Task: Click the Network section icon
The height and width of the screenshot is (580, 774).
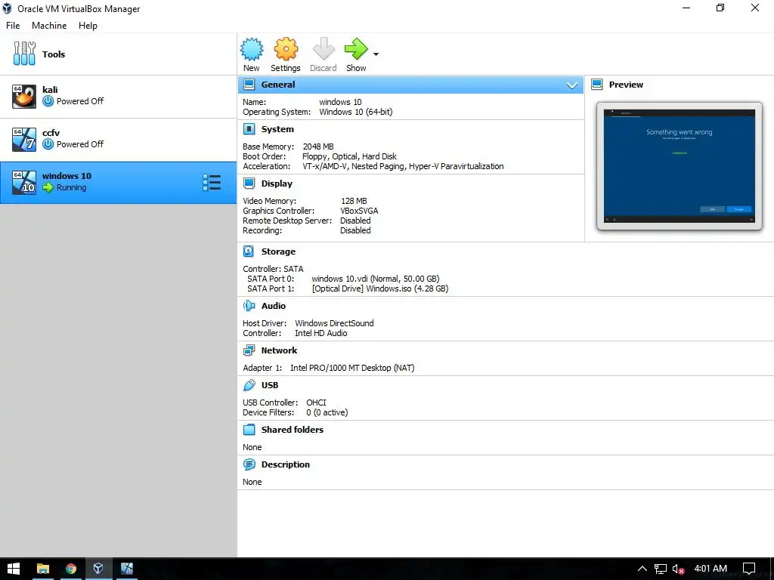Action: click(x=249, y=350)
